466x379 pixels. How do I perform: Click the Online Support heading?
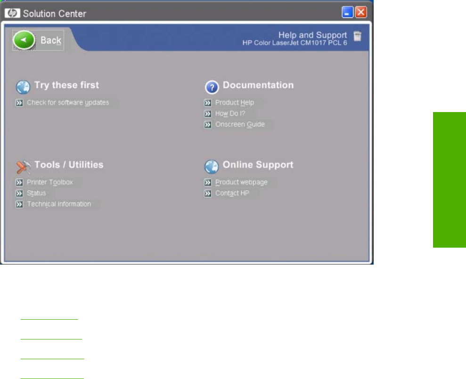coord(258,165)
